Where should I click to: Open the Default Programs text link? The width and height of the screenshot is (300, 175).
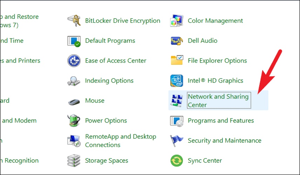pyautogui.click(x=110, y=41)
